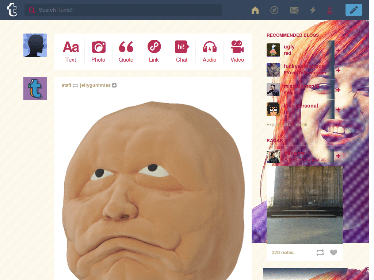Create a new Text post
The width and height of the screenshot is (374, 280).
coord(70,51)
